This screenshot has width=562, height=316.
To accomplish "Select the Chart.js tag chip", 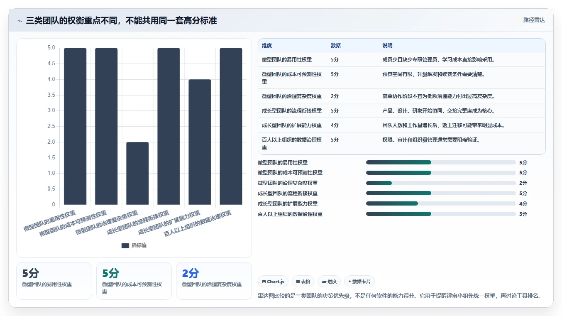I will point(273,282).
